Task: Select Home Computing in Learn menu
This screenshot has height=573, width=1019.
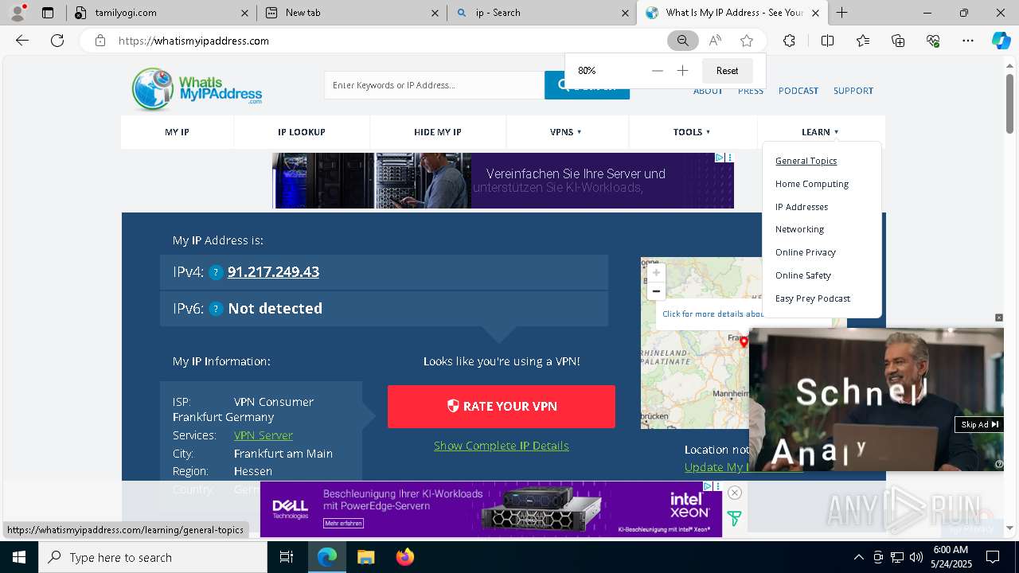Action: (x=812, y=184)
